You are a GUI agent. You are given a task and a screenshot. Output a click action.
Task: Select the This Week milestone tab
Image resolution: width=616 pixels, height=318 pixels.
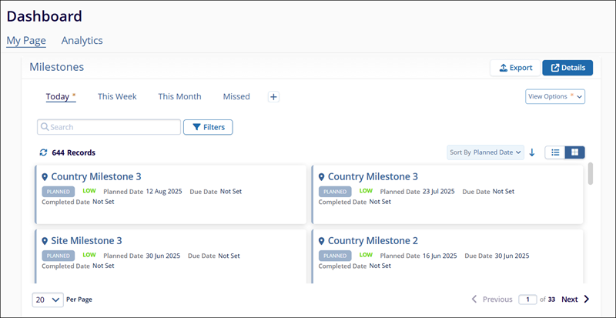point(117,97)
